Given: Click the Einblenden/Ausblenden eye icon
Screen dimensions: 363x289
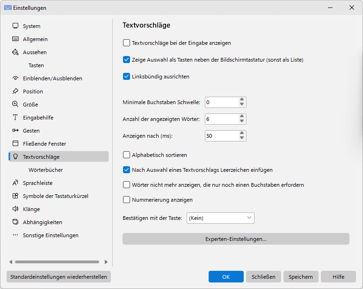Looking at the screenshot, I should pos(15,78).
